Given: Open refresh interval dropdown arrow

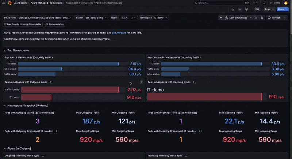Looking at the screenshot, I should (x=285, y=18).
